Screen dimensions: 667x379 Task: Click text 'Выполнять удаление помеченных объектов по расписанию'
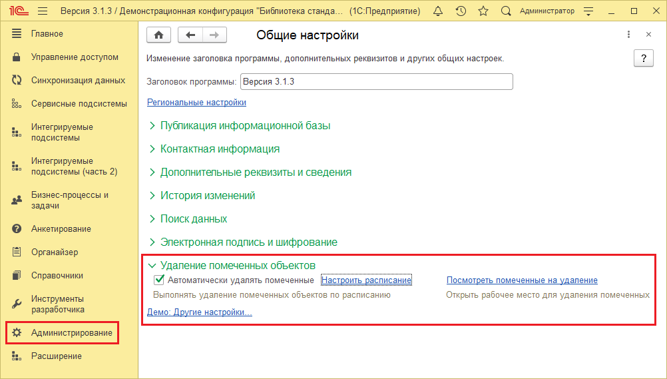point(272,294)
